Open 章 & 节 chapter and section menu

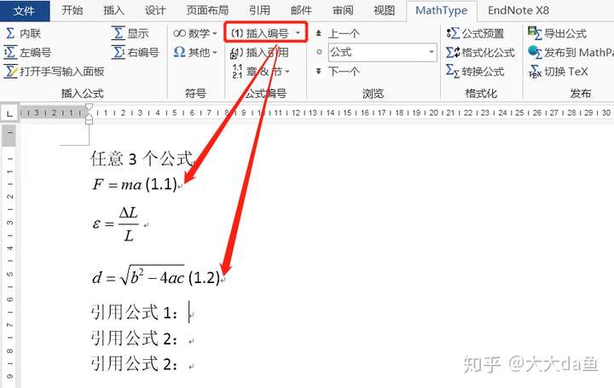tap(261, 72)
